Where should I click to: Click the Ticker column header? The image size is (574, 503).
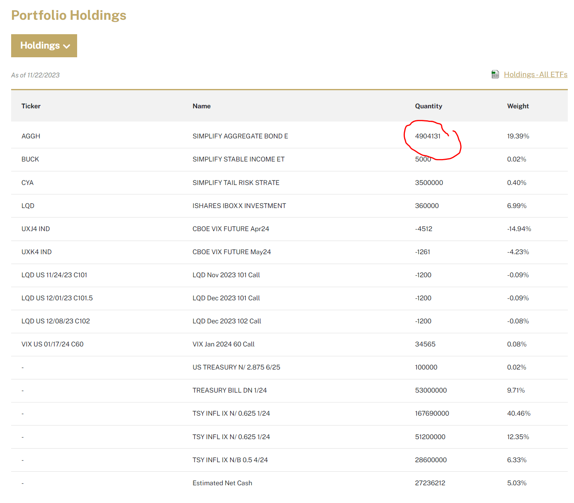pos(31,106)
